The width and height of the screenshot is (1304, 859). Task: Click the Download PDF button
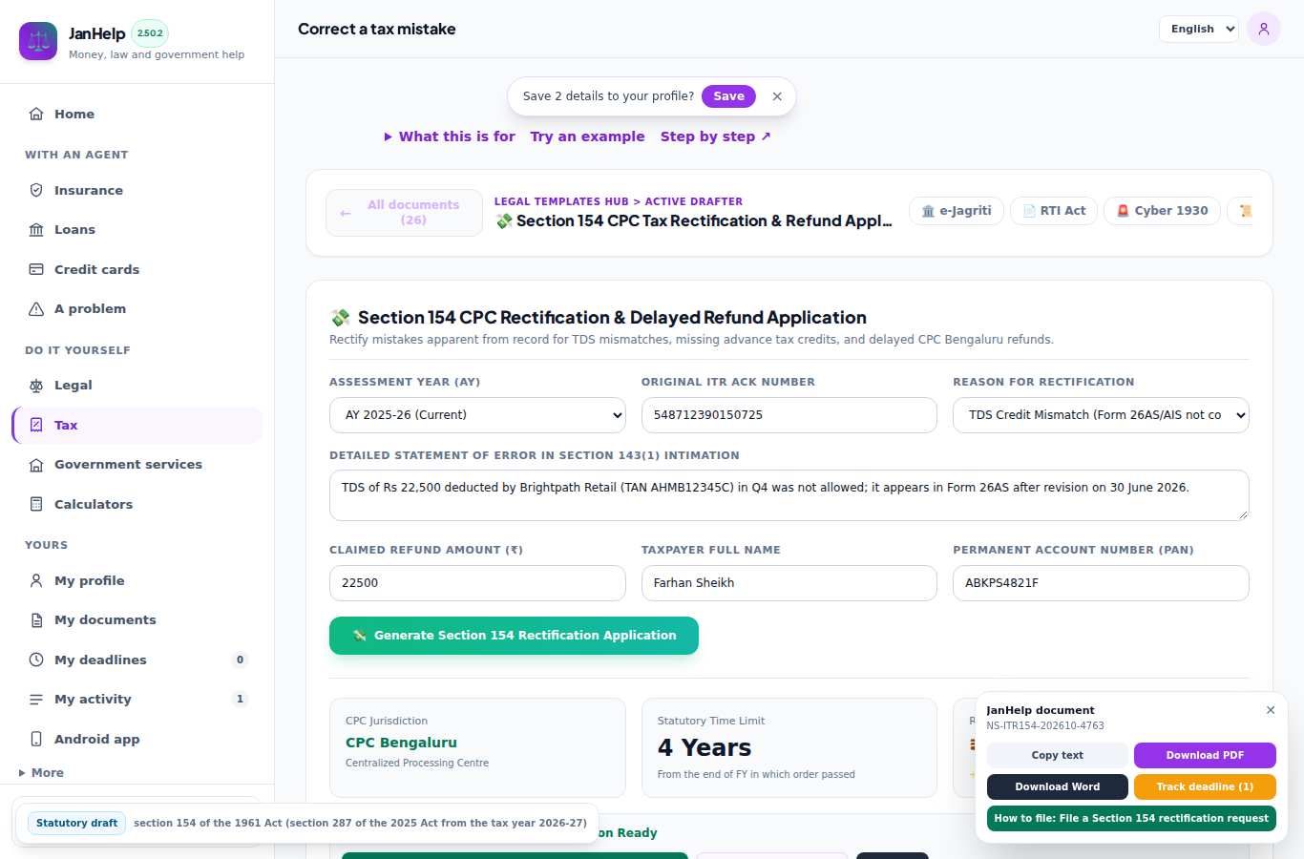(1205, 755)
